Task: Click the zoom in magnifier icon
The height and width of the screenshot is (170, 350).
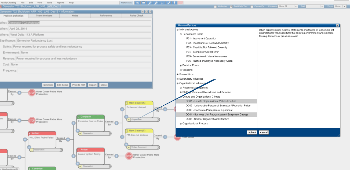Action: 156,2
